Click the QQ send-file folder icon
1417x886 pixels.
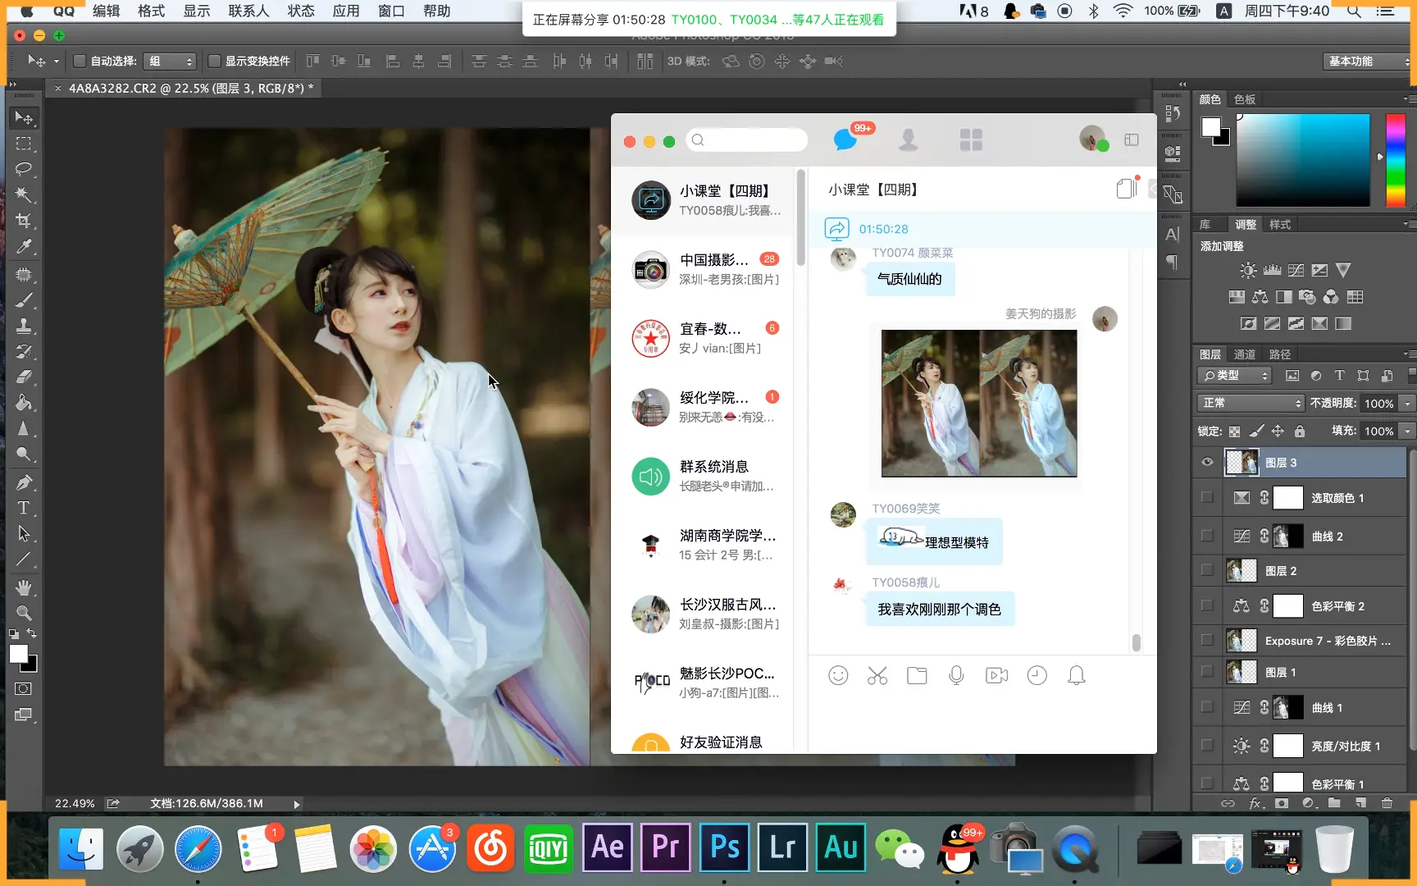(917, 675)
